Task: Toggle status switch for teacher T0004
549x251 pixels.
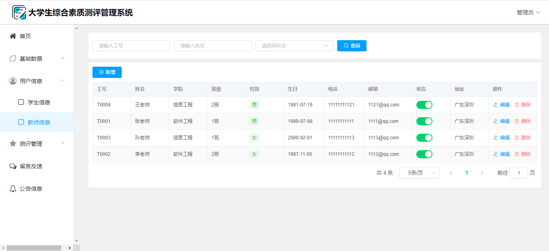Action: 424,105
